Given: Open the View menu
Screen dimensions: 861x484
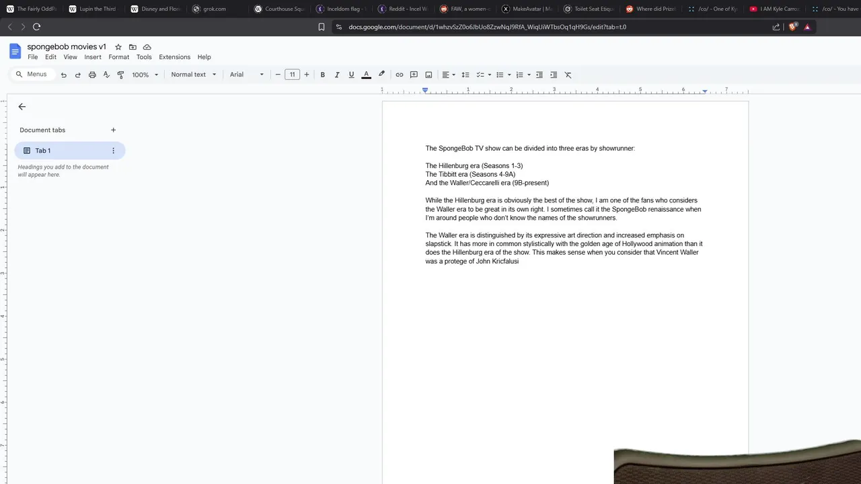Looking at the screenshot, I should 70,57.
